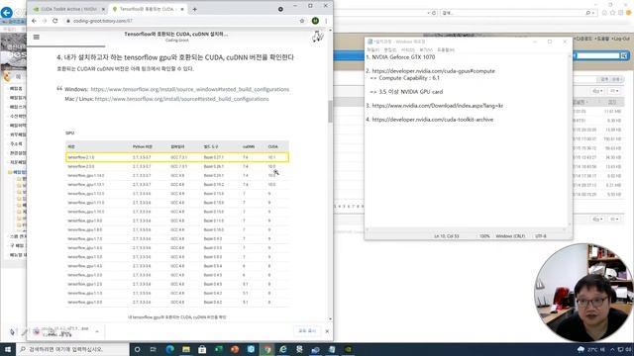The width and height of the screenshot is (634, 356).
Task: Select the tensorflow-2.0.0 table row
Action: [x=177, y=166]
